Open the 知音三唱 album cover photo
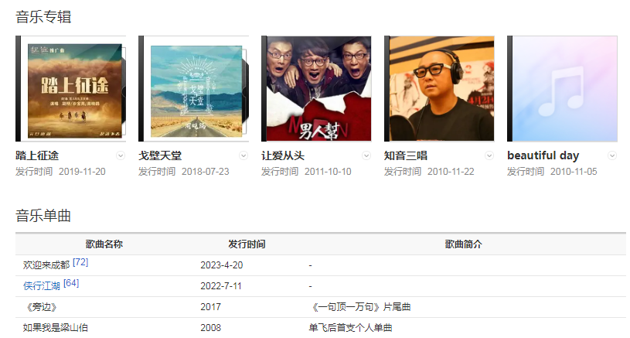Screen dimensions: 630x338 click(440, 88)
